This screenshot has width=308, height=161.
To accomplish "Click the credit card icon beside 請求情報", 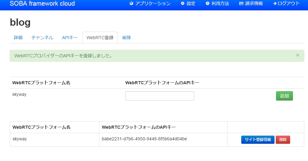I will [241, 3].
